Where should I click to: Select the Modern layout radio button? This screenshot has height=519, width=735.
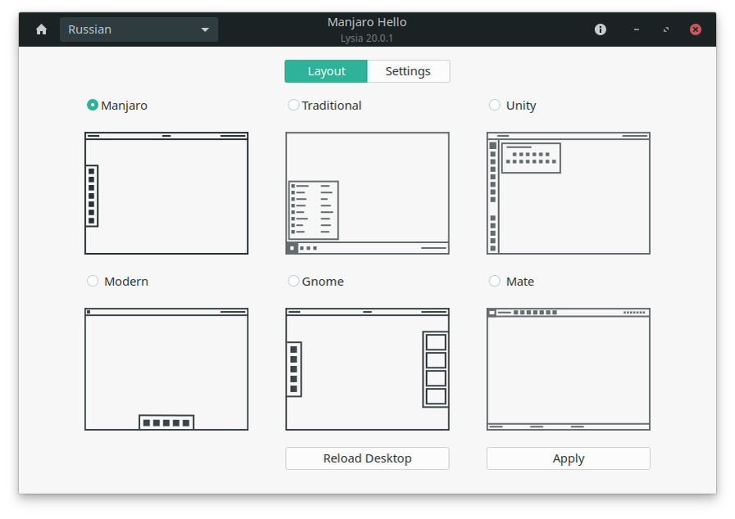pyautogui.click(x=93, y=281)
